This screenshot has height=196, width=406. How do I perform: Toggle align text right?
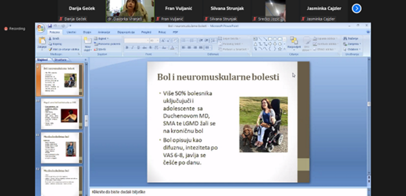(195, 48)
